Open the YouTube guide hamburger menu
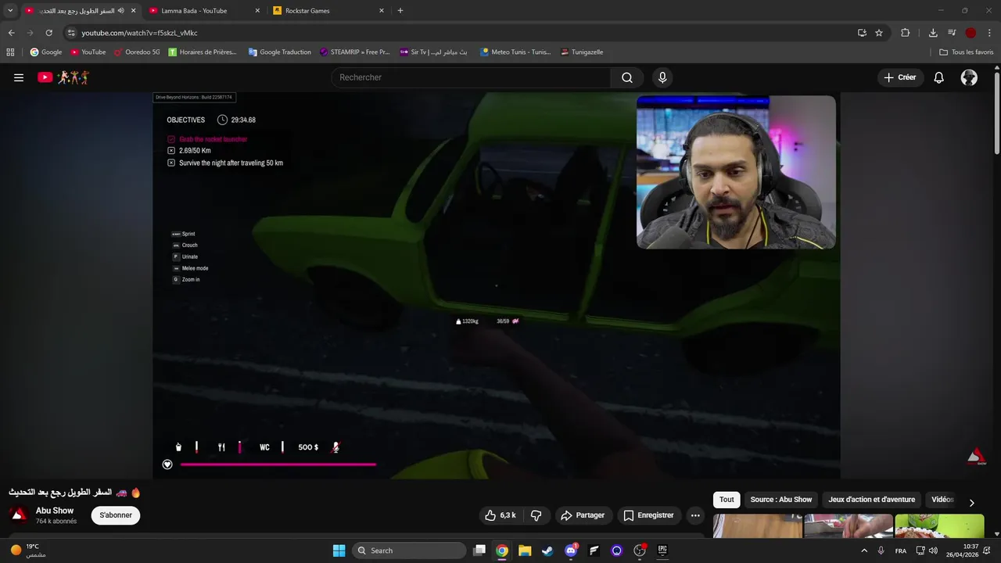The height and width of the screenshot is (563, 1001). (x=19, y=77)
